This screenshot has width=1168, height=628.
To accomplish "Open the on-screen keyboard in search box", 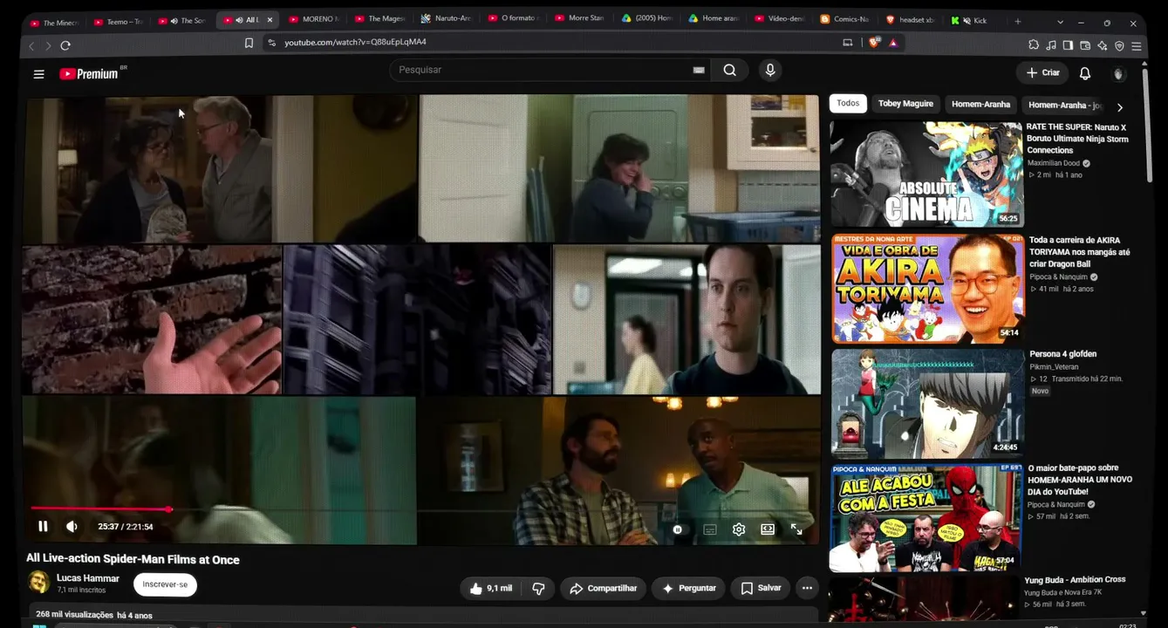I will 699,71.
